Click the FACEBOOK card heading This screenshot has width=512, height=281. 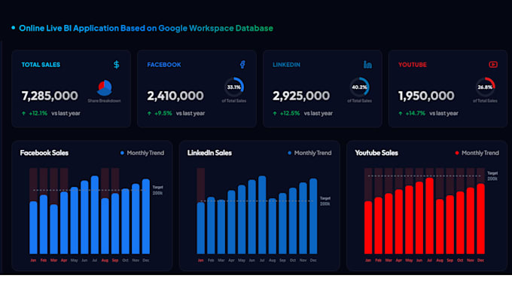pos(164,65)
